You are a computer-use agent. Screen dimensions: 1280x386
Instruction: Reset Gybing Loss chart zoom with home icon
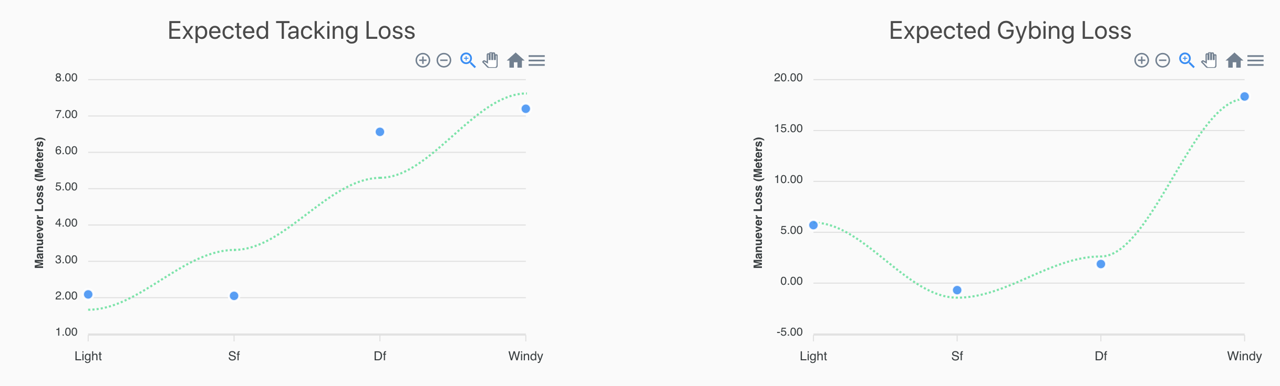tap(1234, 60)
